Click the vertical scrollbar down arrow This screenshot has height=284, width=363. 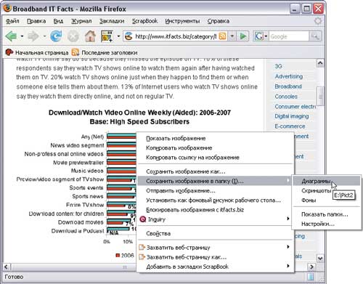pos(320,258)
